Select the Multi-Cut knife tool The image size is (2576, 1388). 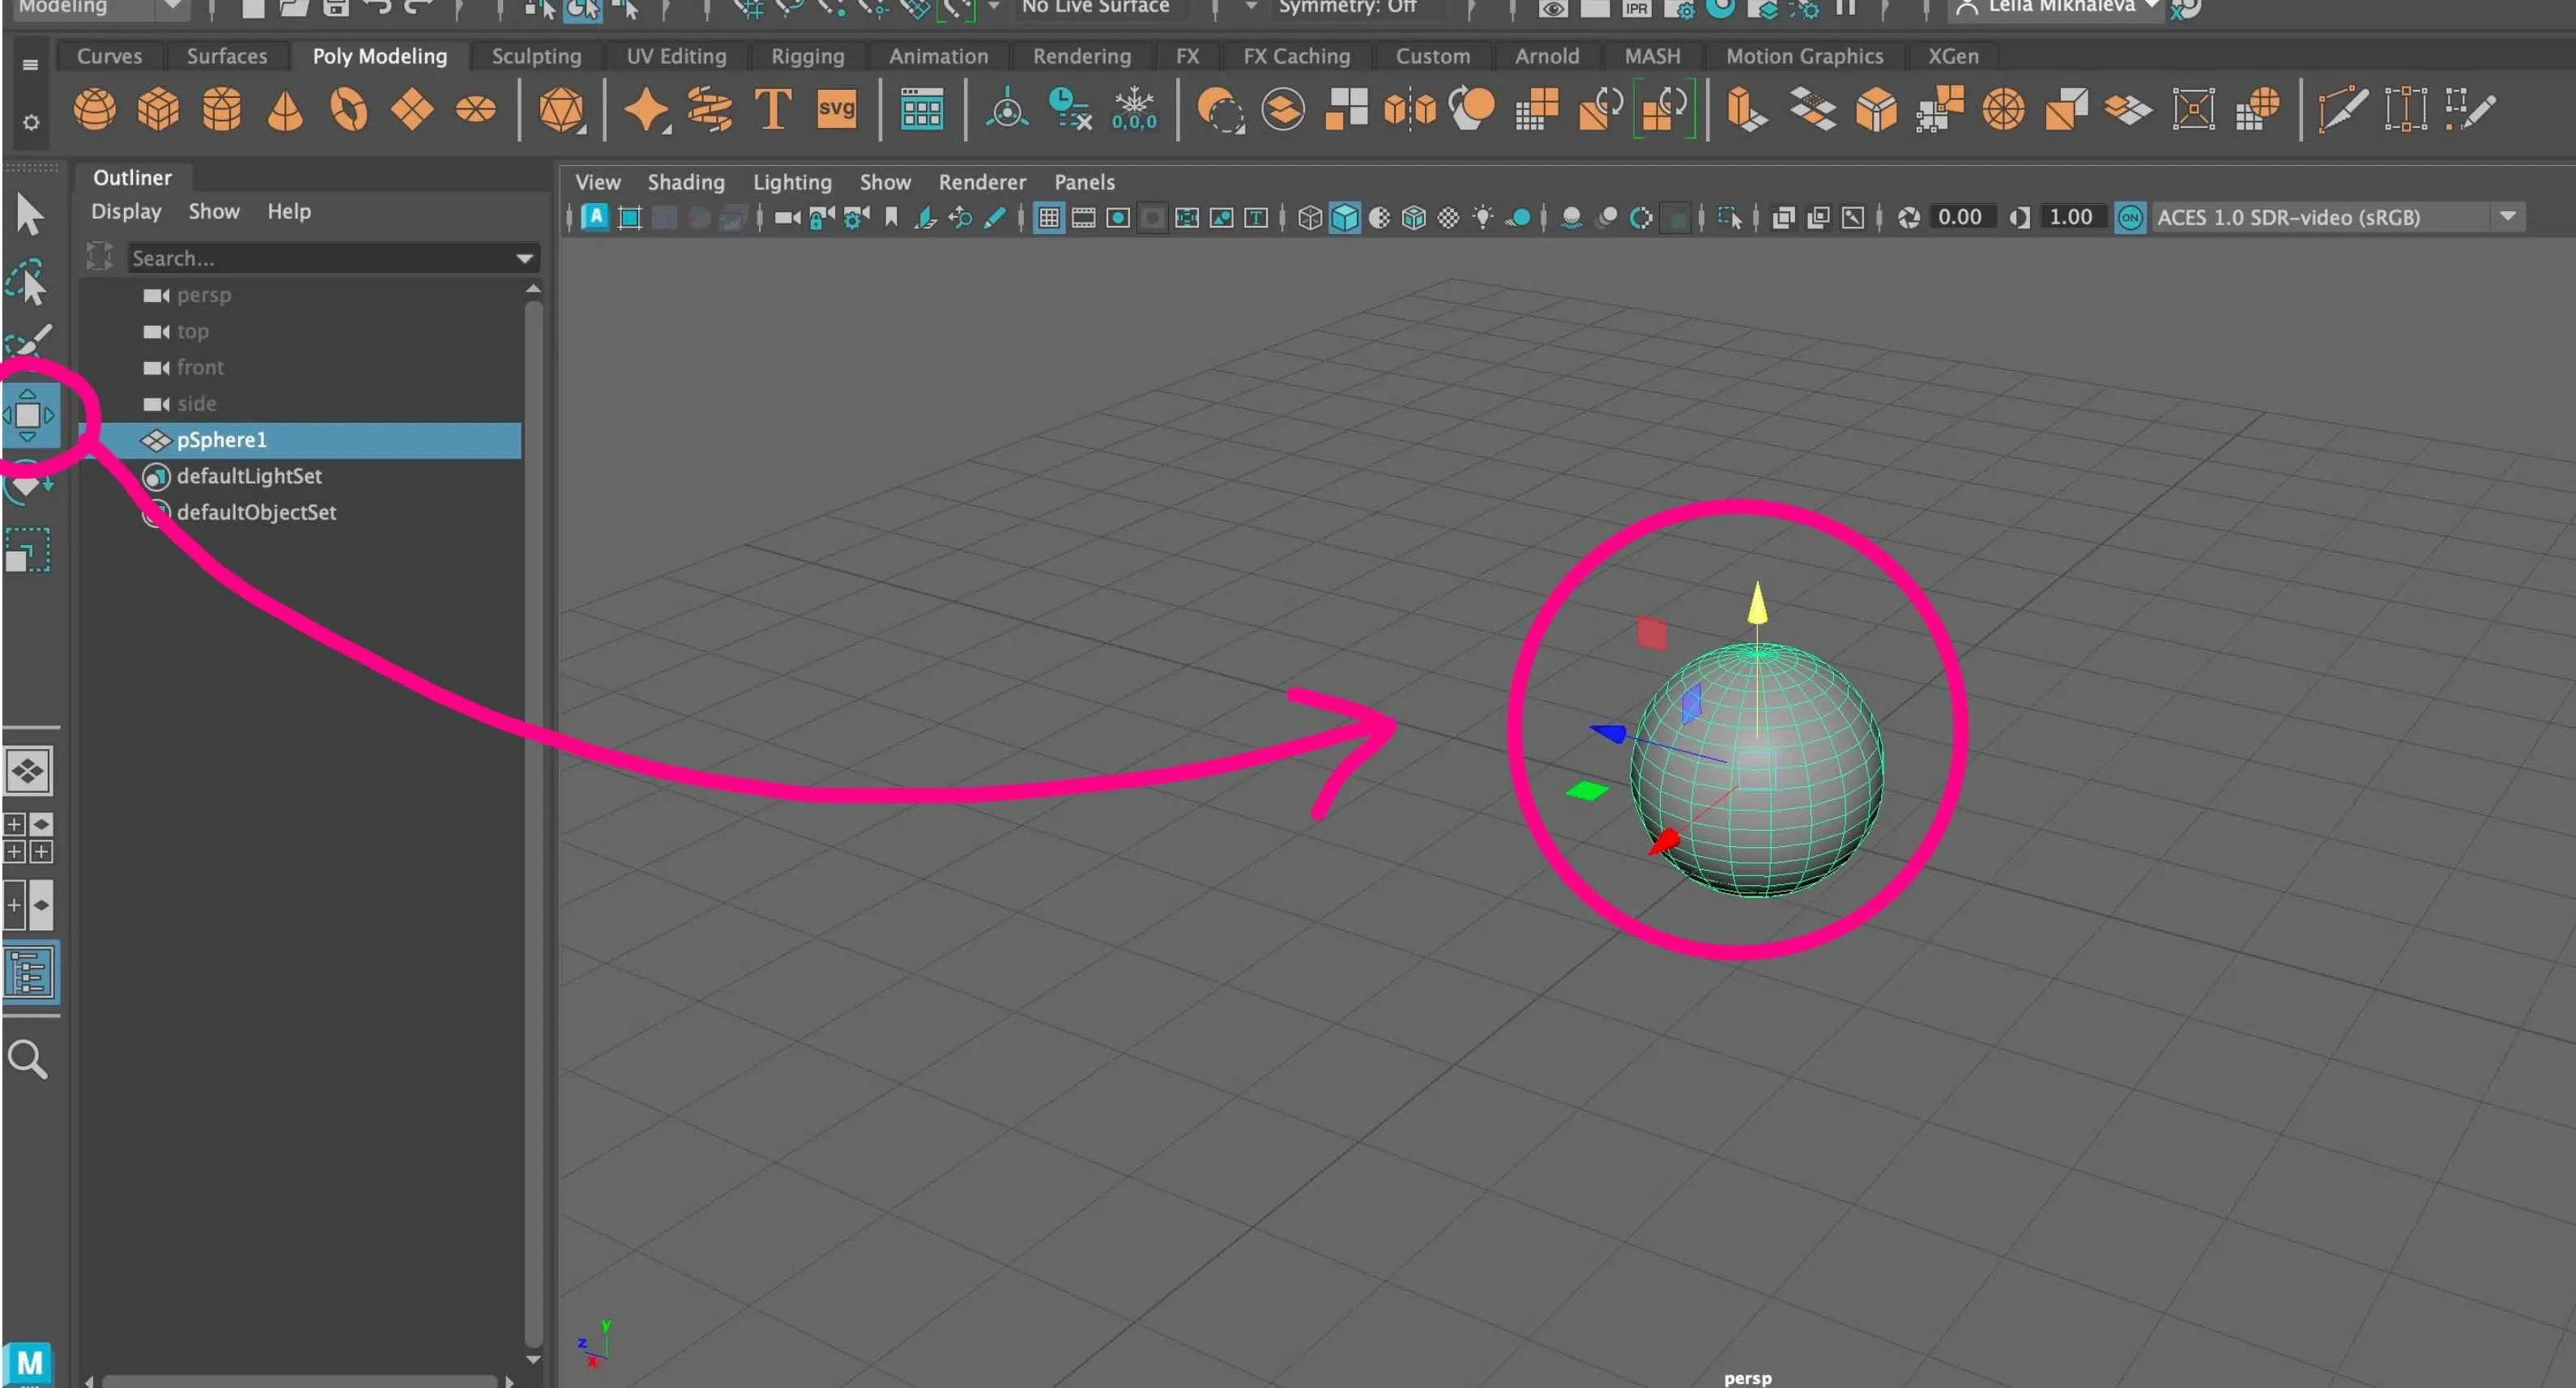(x=2342, y=109)
